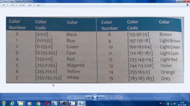Open the File menu
The height and width of the screenshot is (106, 190).
(5, 5)
